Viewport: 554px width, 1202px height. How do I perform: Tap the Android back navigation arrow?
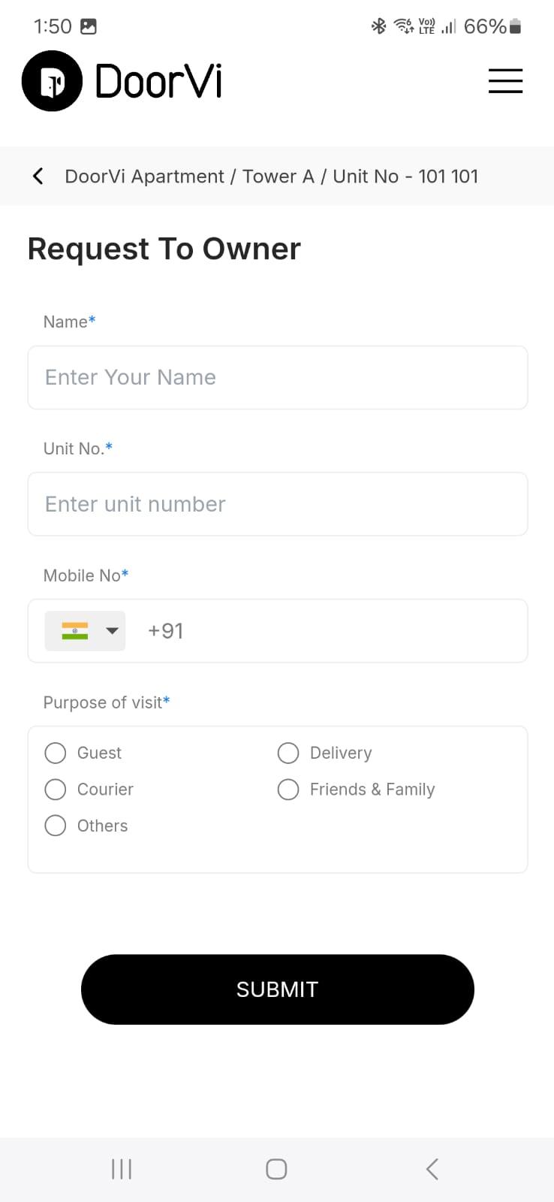[x=432, y=1169]
